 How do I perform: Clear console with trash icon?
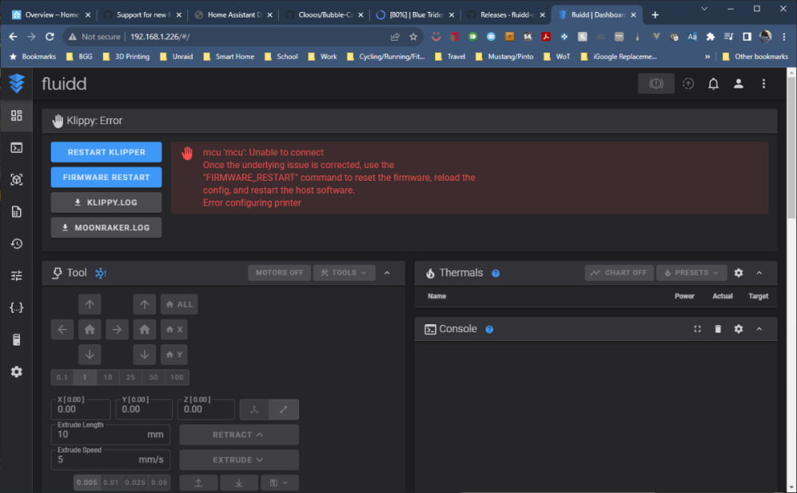pos(718,329)
